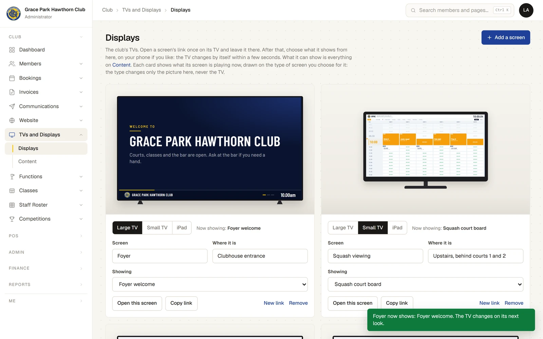
Task: Click the Foyer Screen name field
Action: (160, 256)
